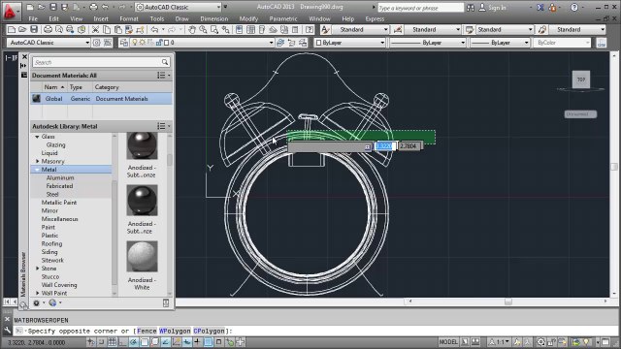Viewport: 621px width, 349px height.
Task: Click the Help question mark toolbar icon
Action: click(310, 30)
